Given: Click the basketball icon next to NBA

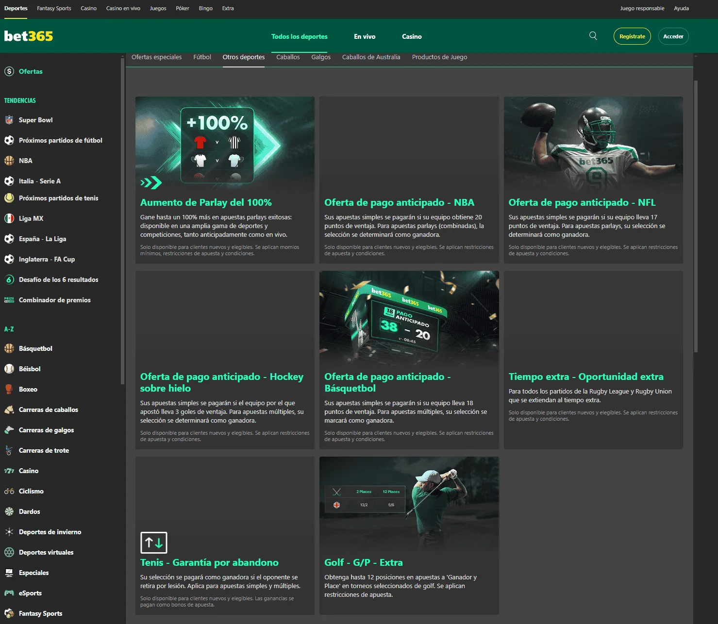Looking at the screenshot, I should [9, 161].
